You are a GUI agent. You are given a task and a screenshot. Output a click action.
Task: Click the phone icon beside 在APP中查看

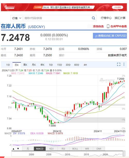click(x=108, y=26)
